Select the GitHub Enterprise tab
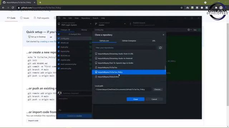 coord(129,41)
